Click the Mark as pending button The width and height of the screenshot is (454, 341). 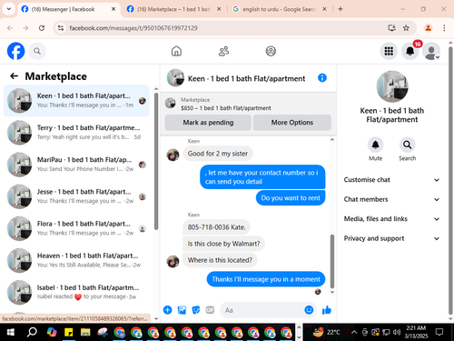pyautogui.click(x=208, y=123)
